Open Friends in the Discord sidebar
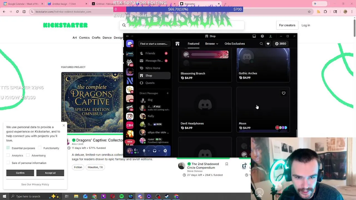356x200 pixels. 154,53
